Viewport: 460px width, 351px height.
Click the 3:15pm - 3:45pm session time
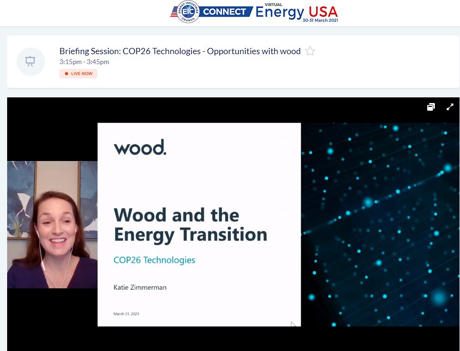[x=84, y=62]
